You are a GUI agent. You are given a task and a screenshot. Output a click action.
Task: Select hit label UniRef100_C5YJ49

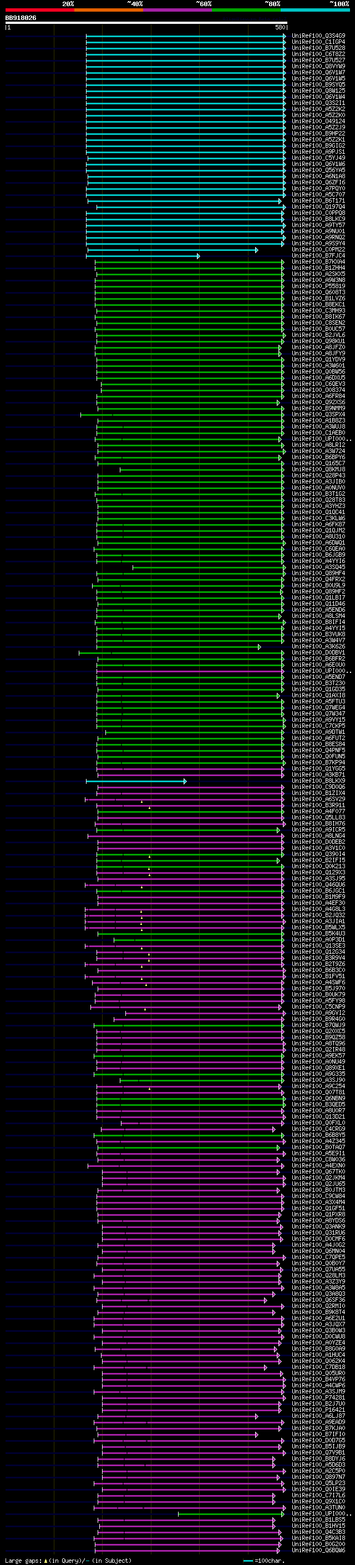click(318, 158)
